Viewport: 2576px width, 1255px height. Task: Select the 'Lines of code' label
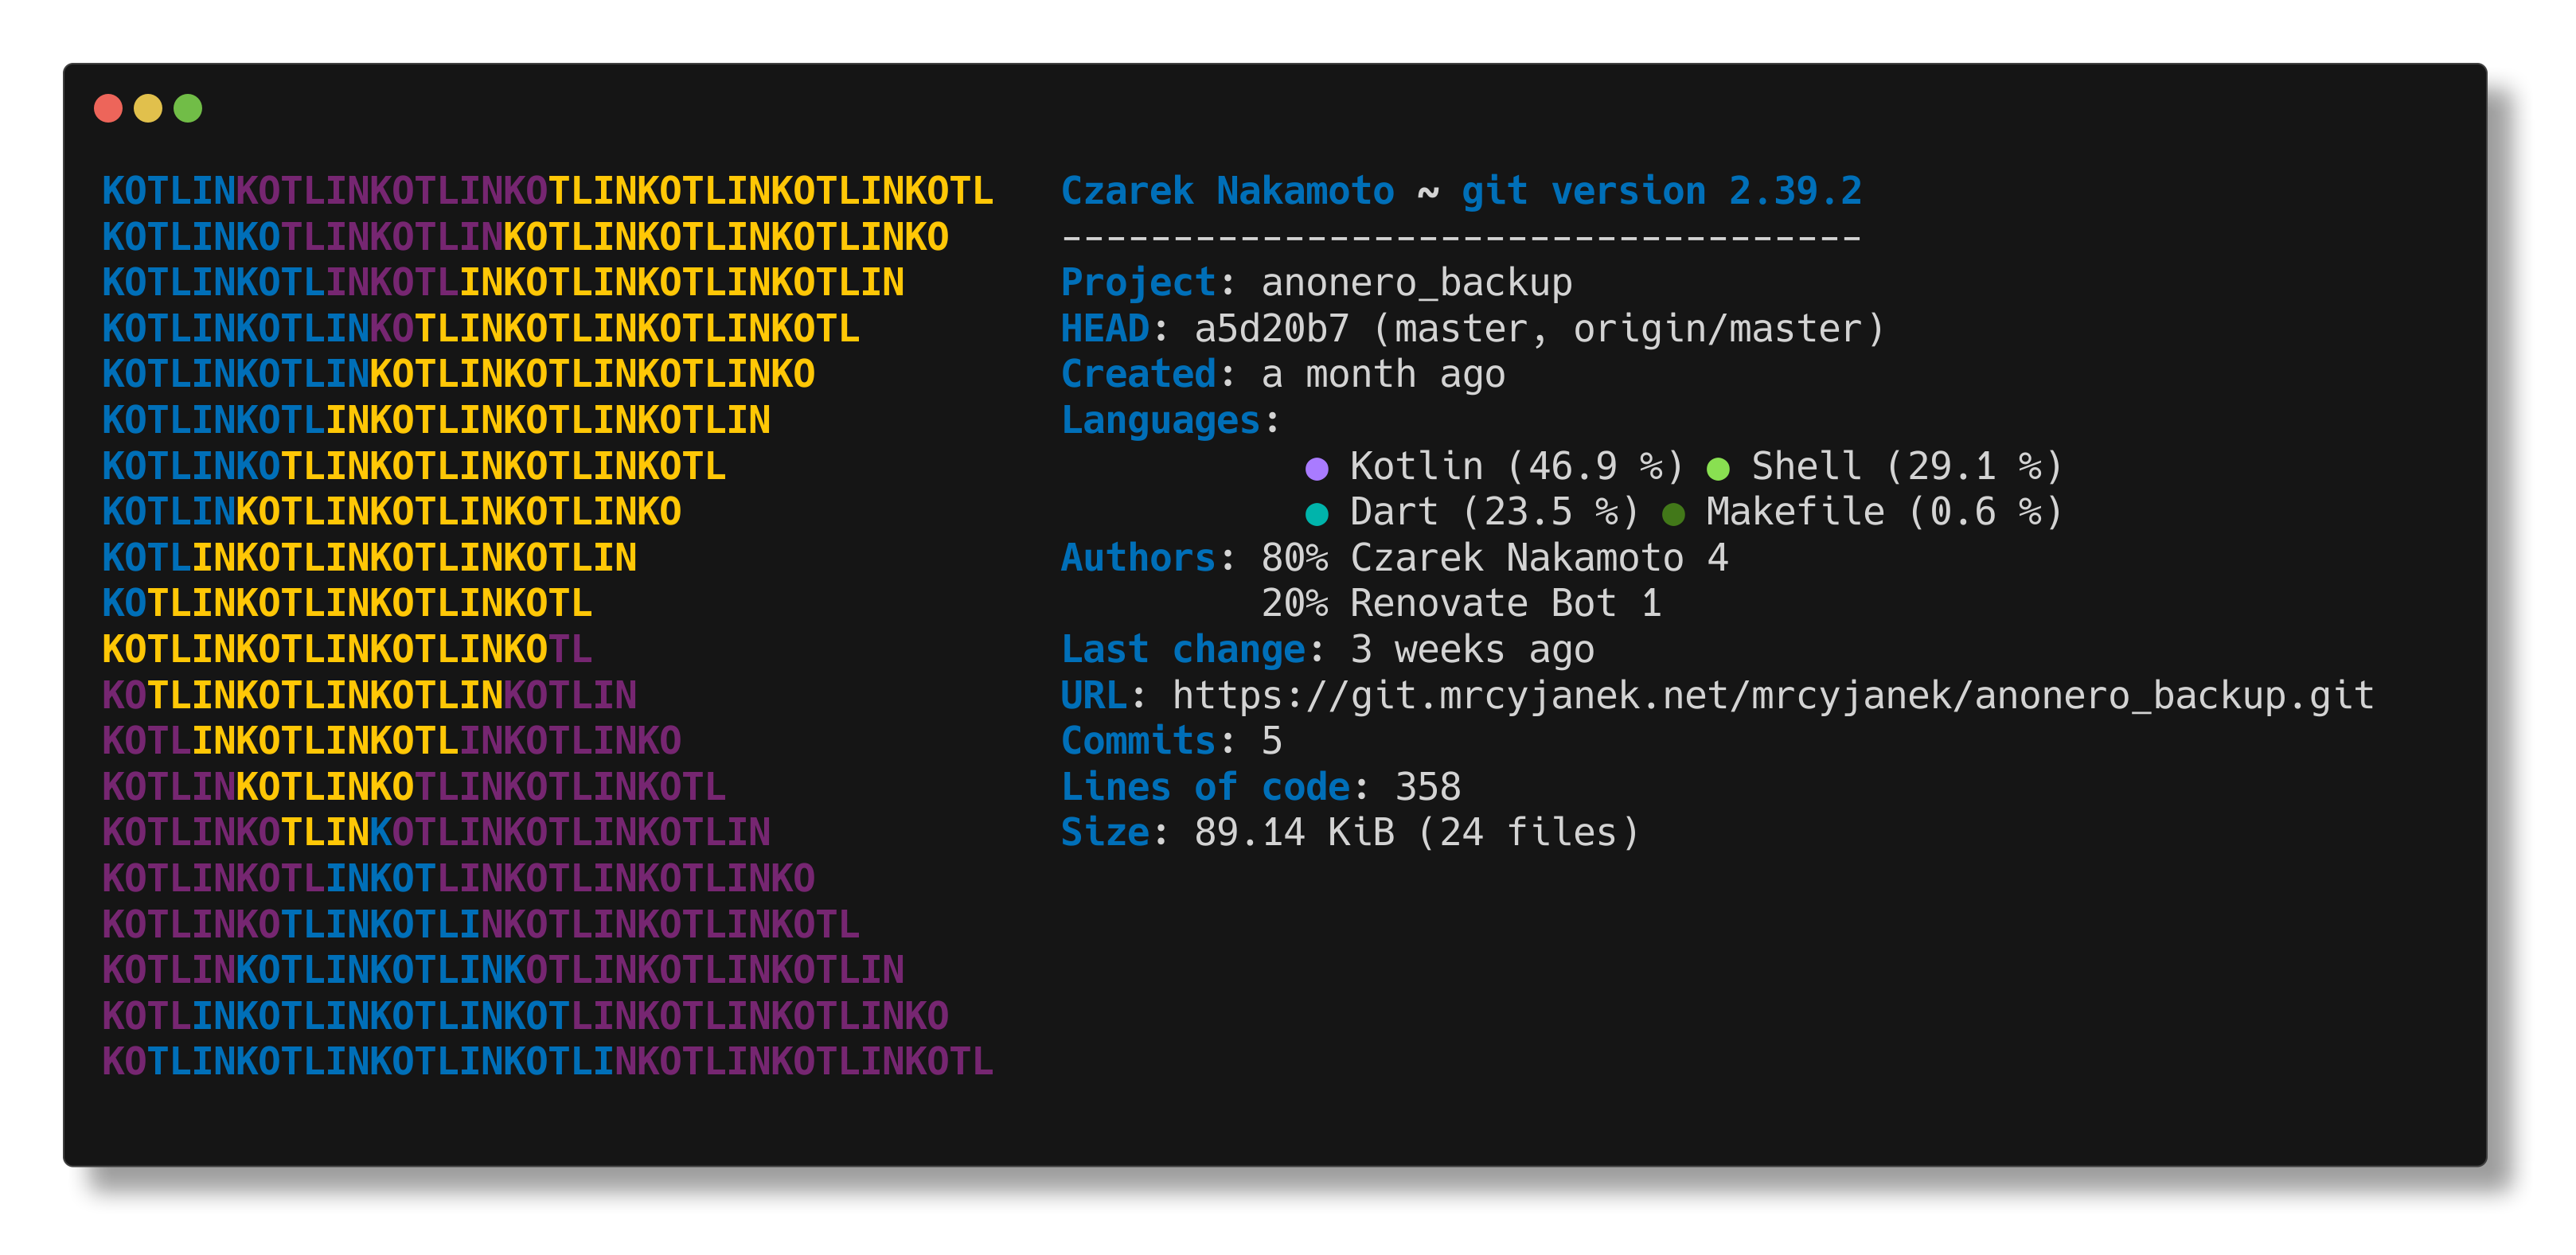point(1205,787)
